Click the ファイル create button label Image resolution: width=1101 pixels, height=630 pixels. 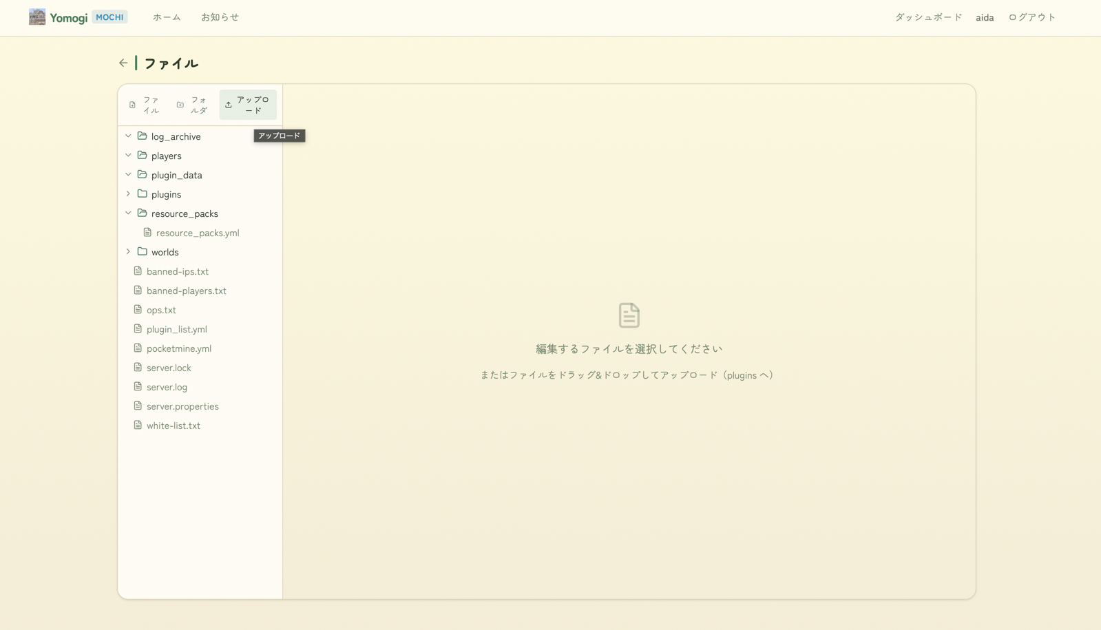151,105
